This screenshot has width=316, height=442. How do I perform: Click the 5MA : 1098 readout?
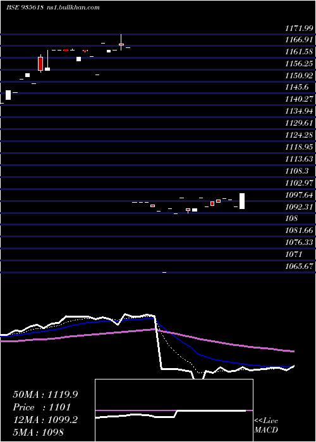click(x=39, y=432)
